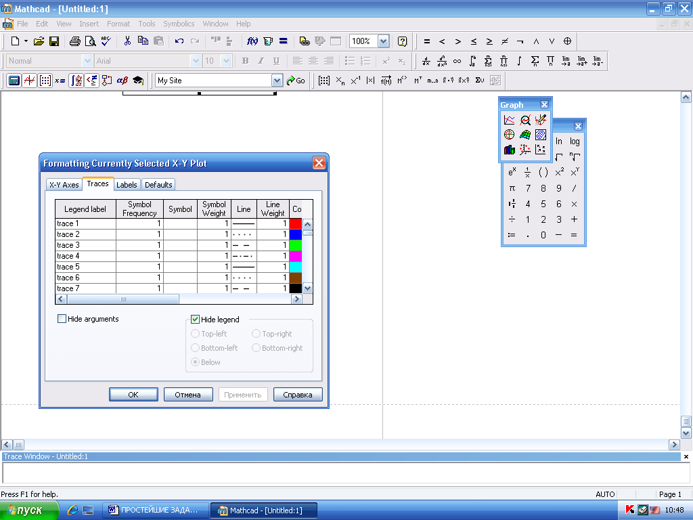Image resolution: width=693 pixels, height=520 pixels.
Task: Switch to the X-Y Axes tab
Action: click(x=64, y=184)
